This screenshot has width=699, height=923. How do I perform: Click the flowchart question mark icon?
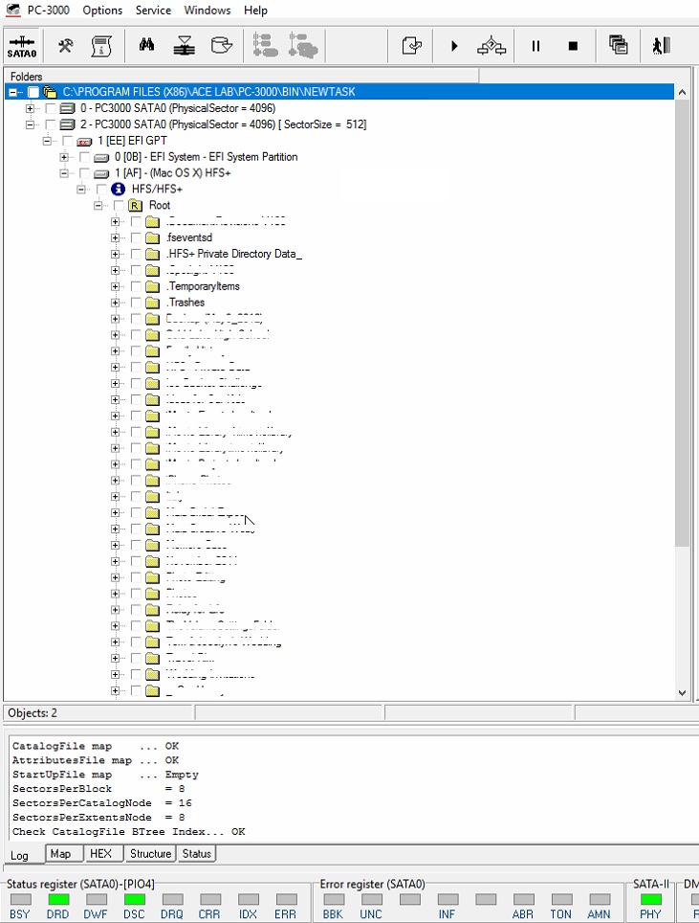[491, 46]
